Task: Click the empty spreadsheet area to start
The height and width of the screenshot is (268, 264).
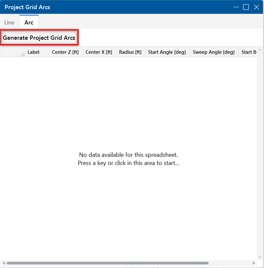Action: click(x=128, y=159)
